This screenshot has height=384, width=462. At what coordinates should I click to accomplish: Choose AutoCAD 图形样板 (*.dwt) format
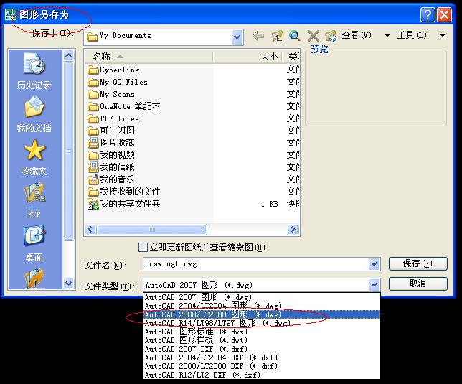click(x=262, y=340)
